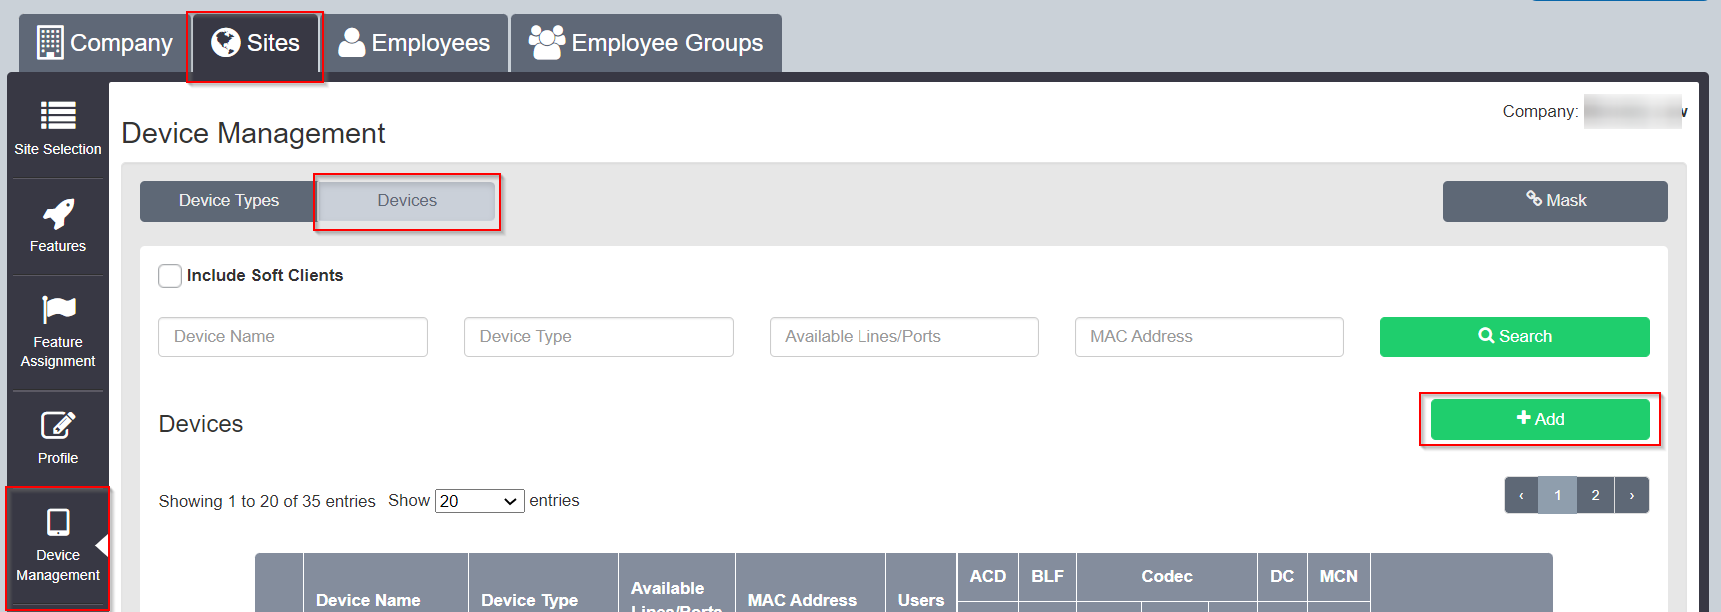Select the Devices tab

[407, 201]
